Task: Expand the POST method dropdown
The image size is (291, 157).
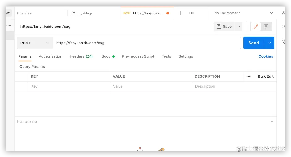Action: (x=35, y=43)
